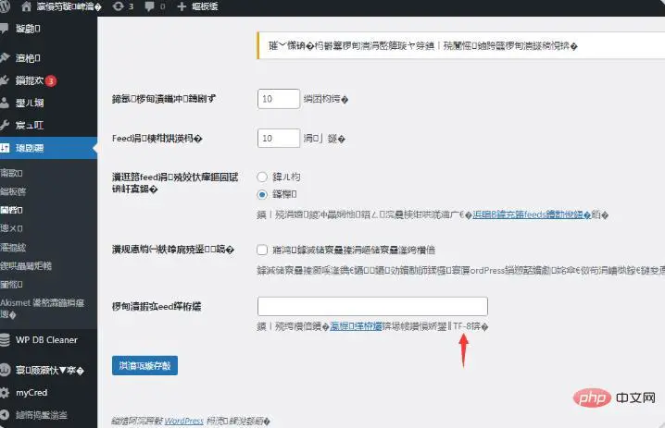This screenshot has width=665, height=428.
Task: Select the second checked feed radio option
Action: point(262,194)
